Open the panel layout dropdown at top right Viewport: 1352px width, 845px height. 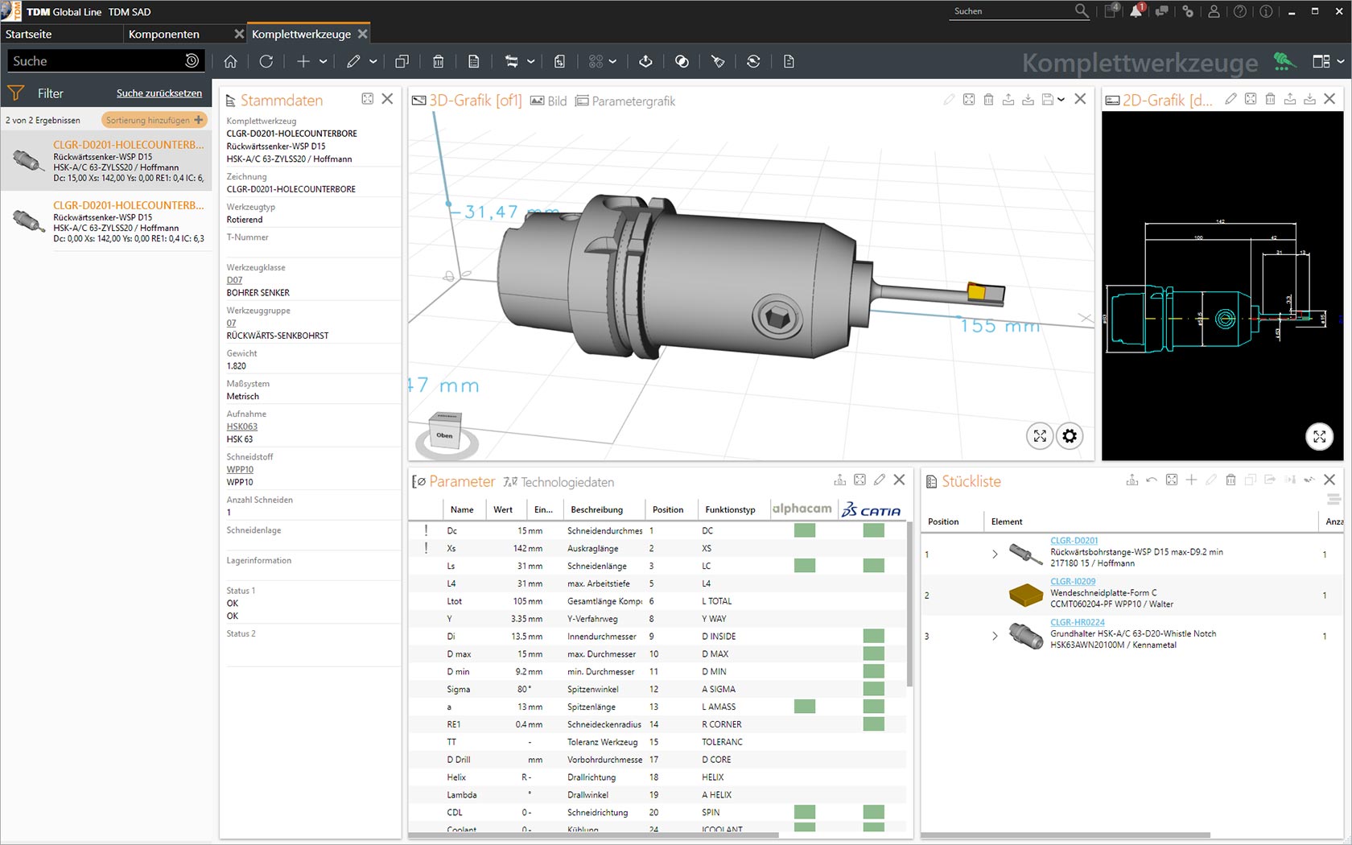click(1340, 61)
